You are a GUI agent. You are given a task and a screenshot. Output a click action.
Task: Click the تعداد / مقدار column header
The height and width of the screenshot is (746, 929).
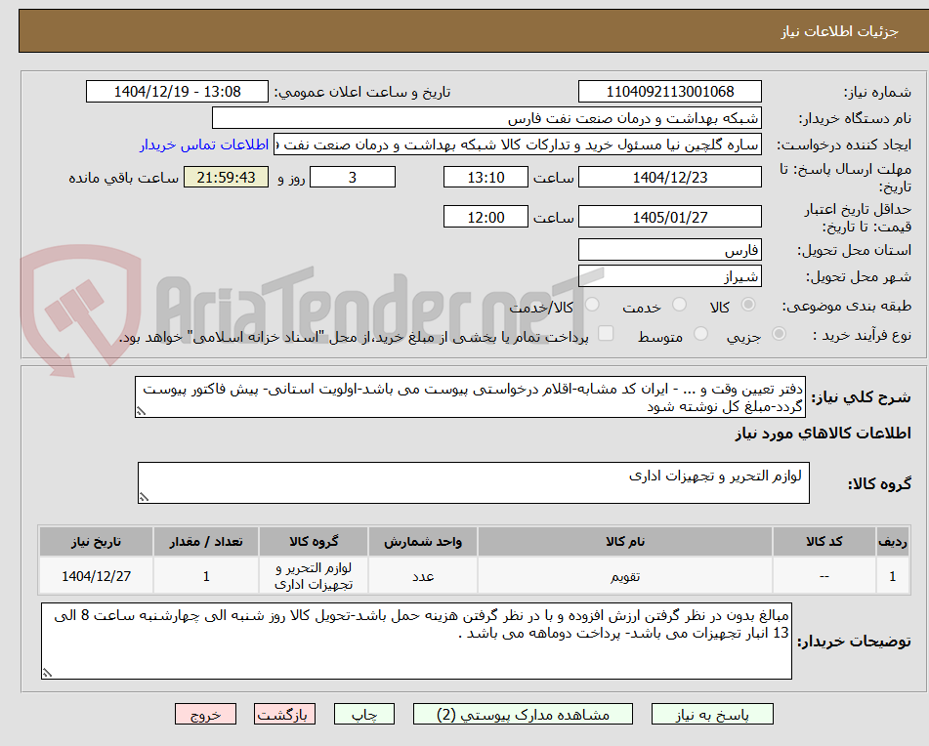coord(205,542)
